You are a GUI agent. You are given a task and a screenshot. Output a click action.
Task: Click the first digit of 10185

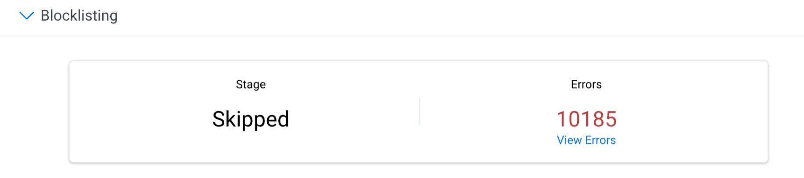[x=562, y=119]
